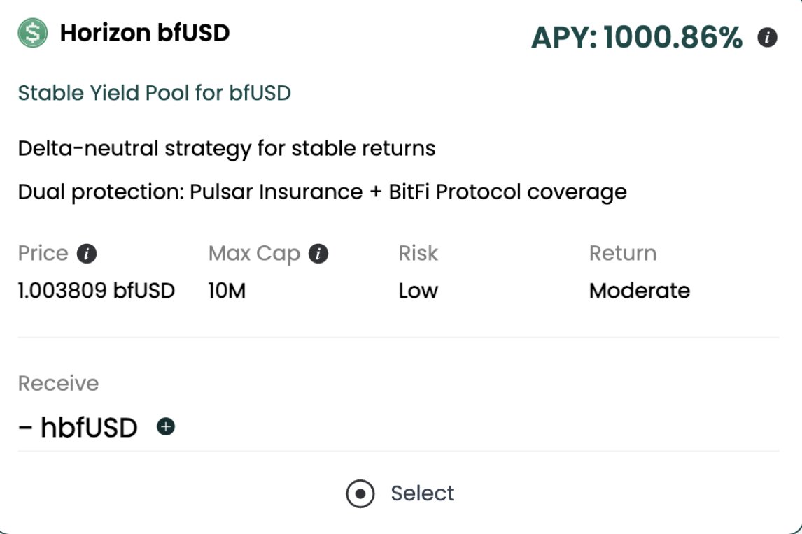Image resolution: width=802 pixels, height=534 pixels.
Task: Click the Receive label
Action: pyautogui.click(x=58, y=383)
